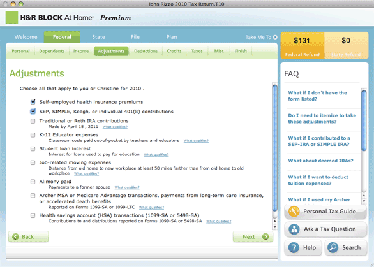This screenshot has height=267, width=374.
Task: Click the H&R Block green square logo
Action: coord(11,18)
